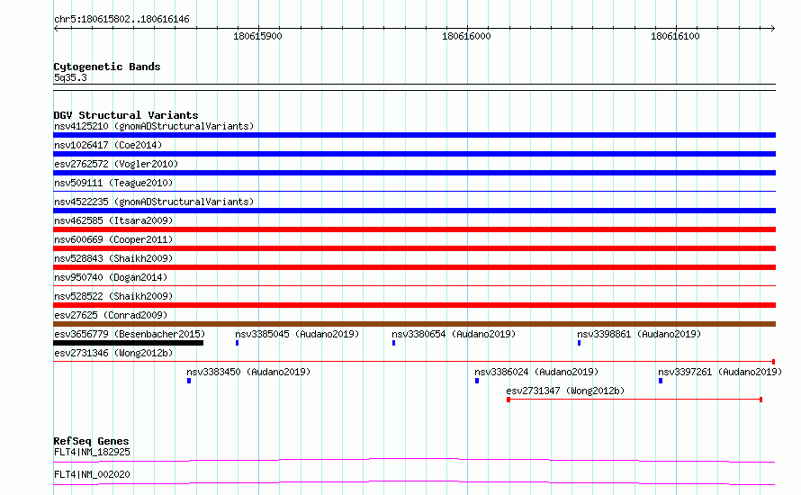Click the red line span of esv2731347
Viewport: 801px width, 495px height.
(634, 400)
